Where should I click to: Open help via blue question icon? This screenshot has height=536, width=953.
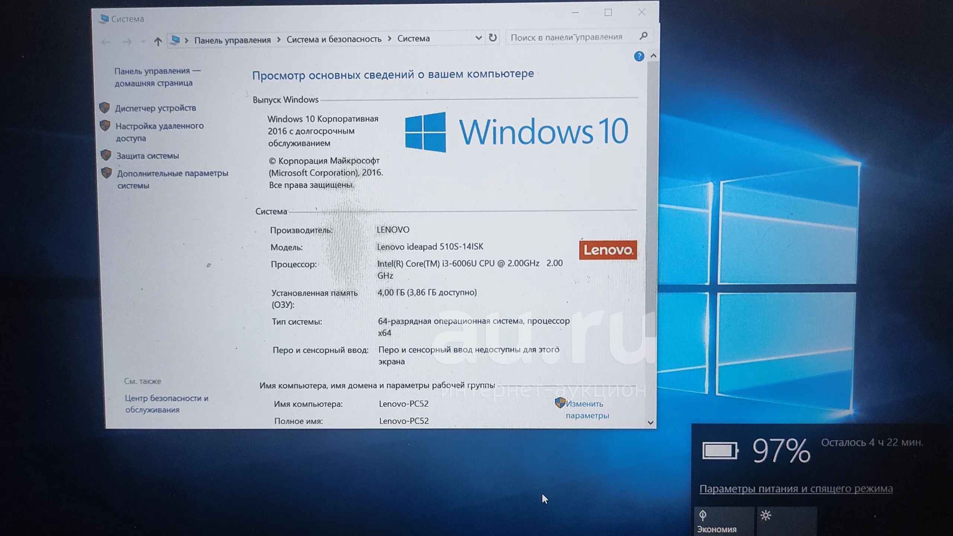point(639,56)
